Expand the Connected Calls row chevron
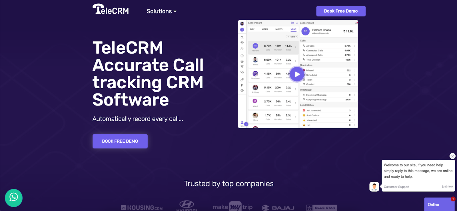Viewport: 457px width, 211px height. click(355, 51)
